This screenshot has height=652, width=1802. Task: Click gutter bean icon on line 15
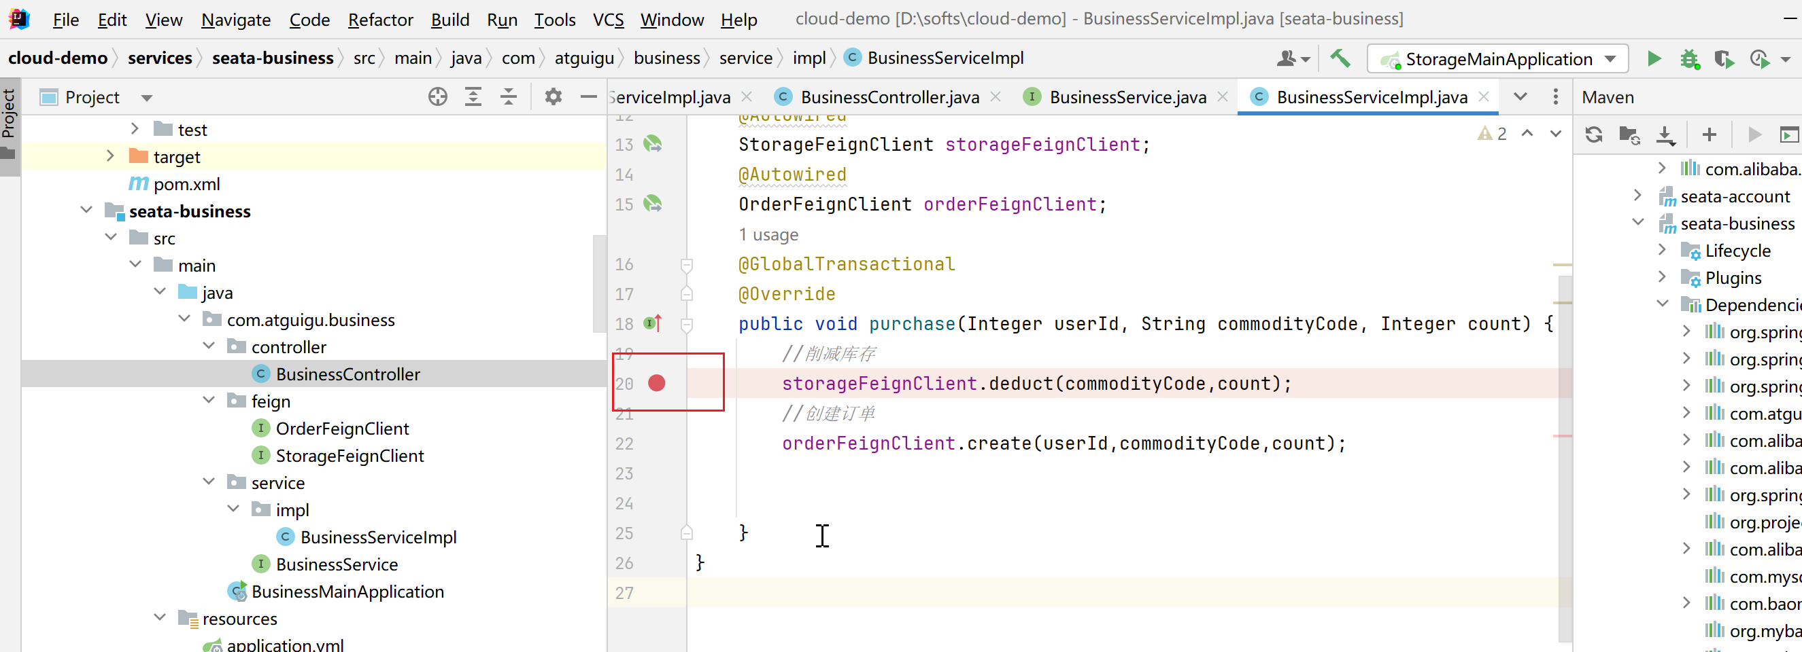[x=653, y=204]
